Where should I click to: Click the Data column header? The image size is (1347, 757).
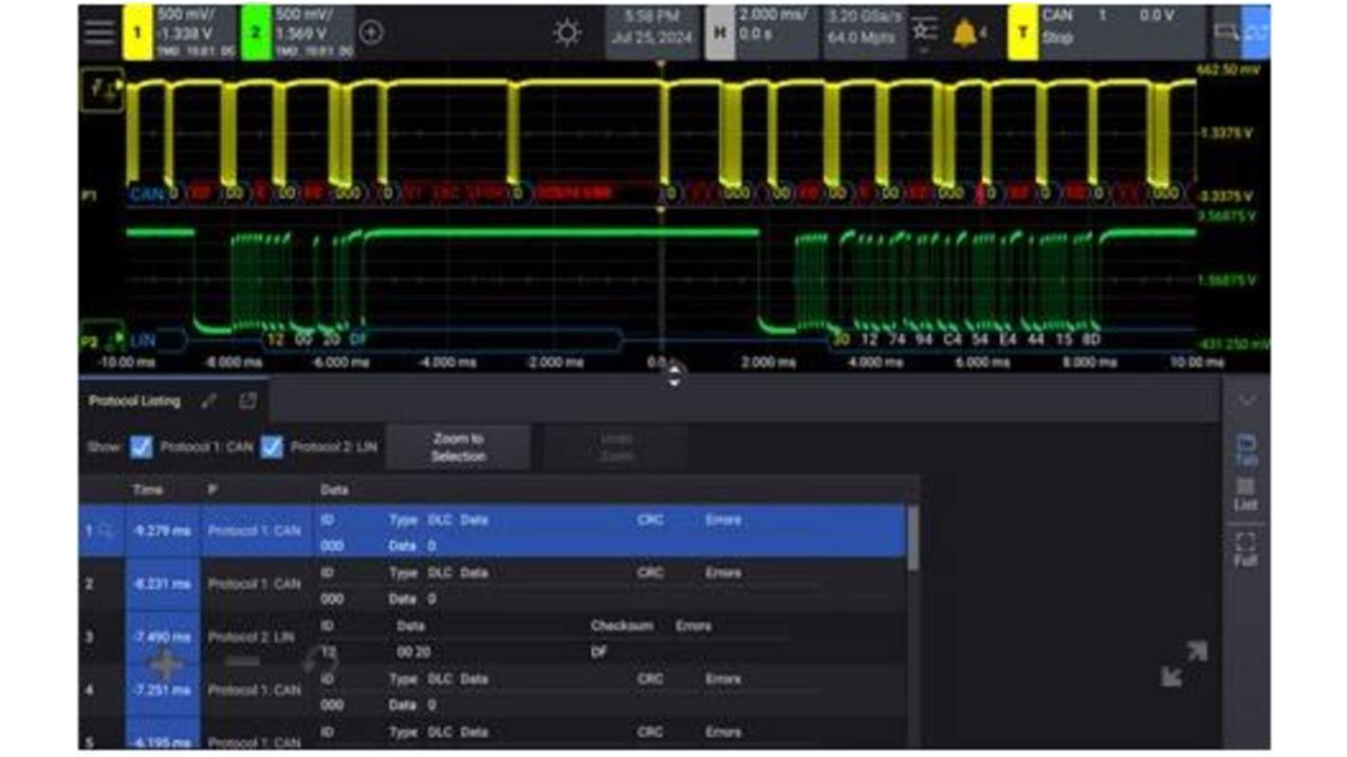click(335, 490)
